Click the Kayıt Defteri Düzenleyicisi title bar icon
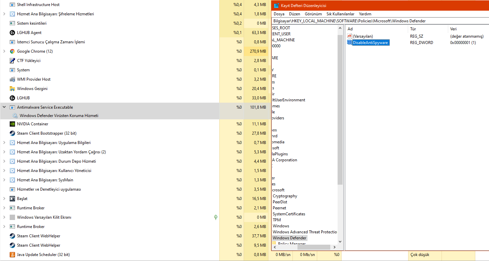The image size is (489, 261). pos(276,5)
